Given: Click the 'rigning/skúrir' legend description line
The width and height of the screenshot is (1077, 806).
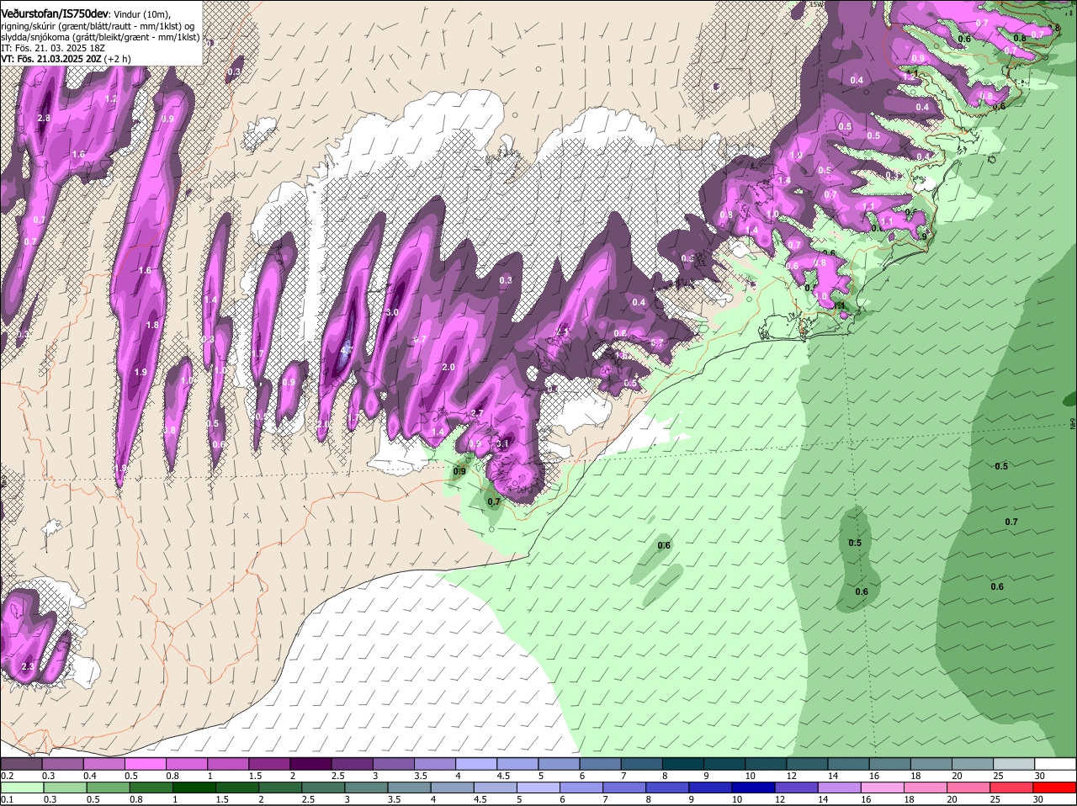Looking at the screenshot, I should pos(98,26).
